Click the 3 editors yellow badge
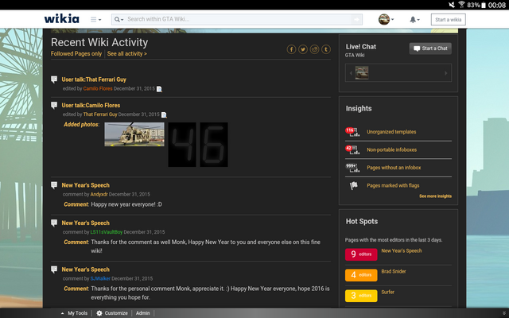This screenshot has height=318, width=509. 361,296
